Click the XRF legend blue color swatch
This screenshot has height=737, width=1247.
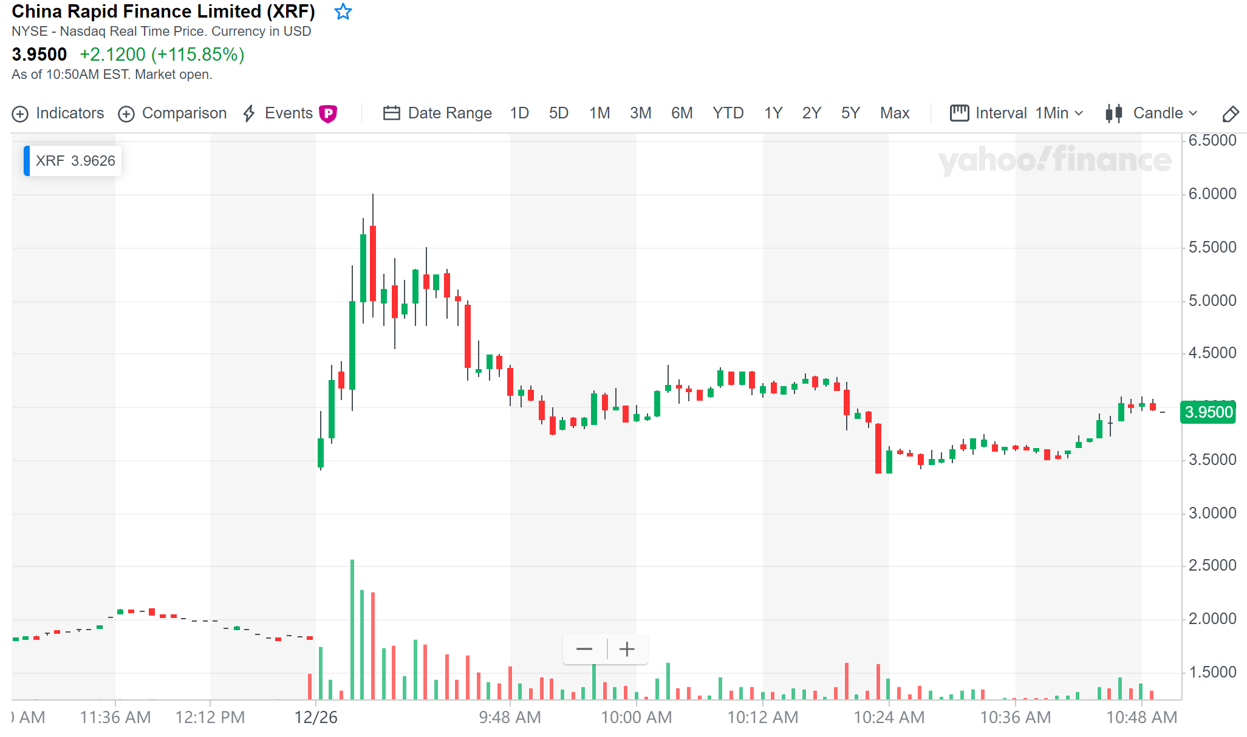tap(27, 161)
